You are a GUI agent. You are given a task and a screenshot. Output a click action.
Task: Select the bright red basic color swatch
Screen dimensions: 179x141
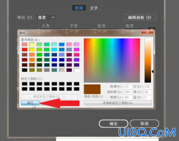coord(25,50)
